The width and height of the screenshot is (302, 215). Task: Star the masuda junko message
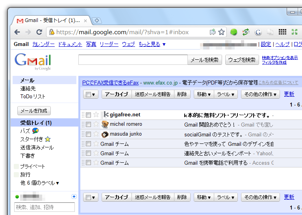coord(96,134)
